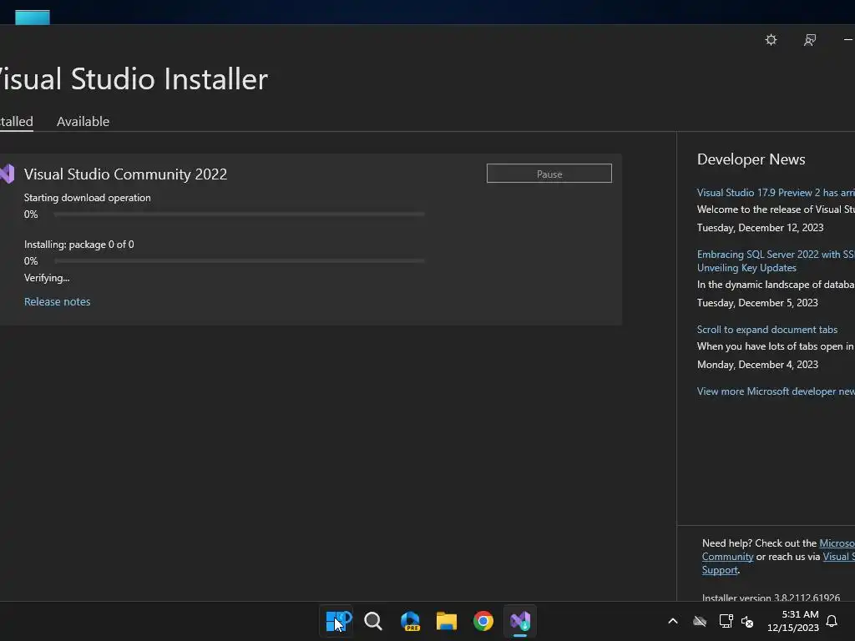Open Embracing SQL Server 2022 news article

pos(776,261)
